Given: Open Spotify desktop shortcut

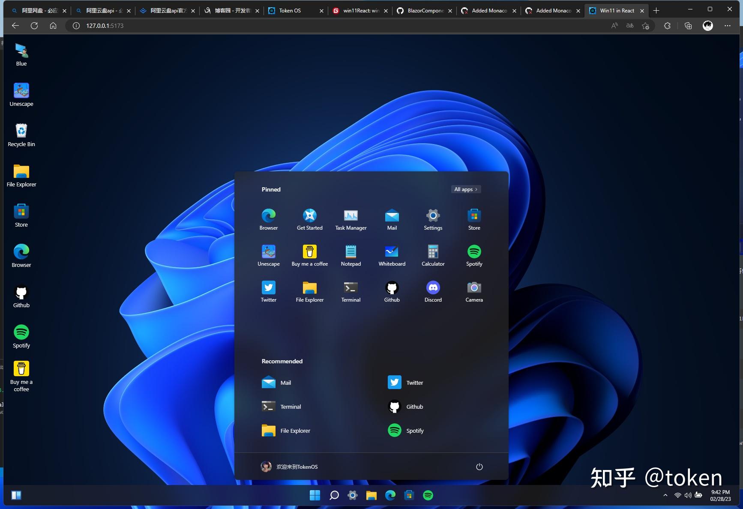Looking at the screenshot, I should [x=21, y=337].
